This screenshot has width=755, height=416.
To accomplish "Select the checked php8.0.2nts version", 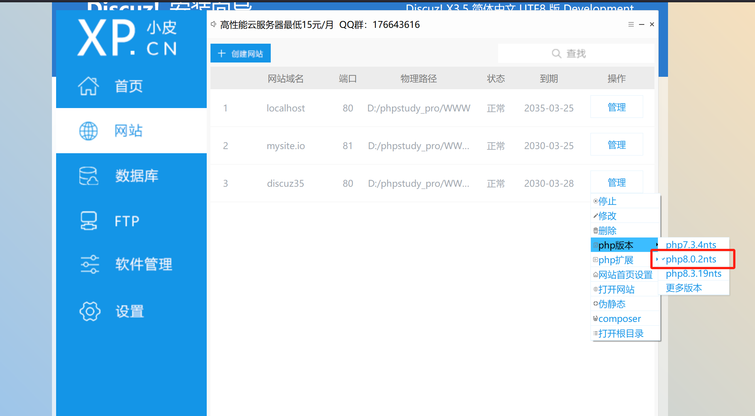I will 694,259.
